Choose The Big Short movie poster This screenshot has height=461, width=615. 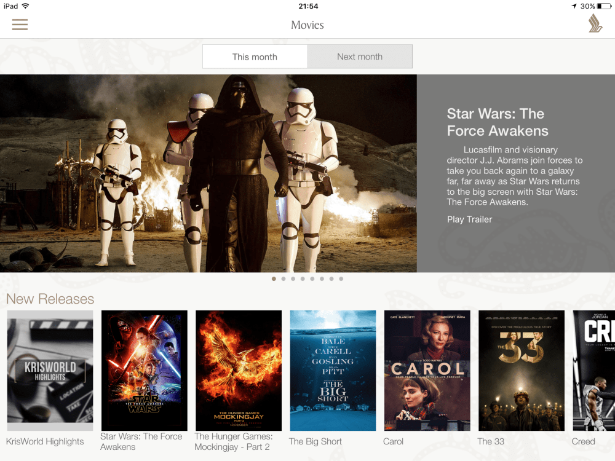tap(333, 370)
